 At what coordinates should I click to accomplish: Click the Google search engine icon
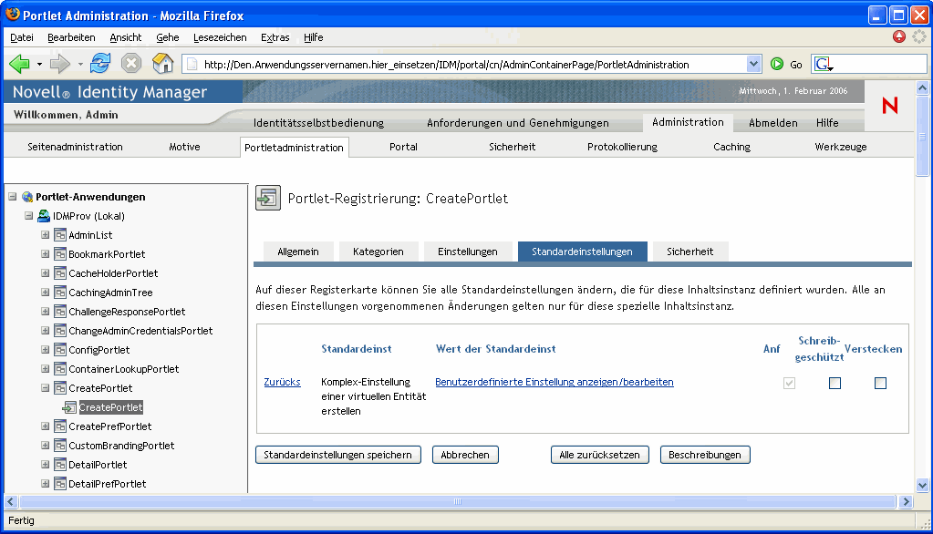click(823, 64)
